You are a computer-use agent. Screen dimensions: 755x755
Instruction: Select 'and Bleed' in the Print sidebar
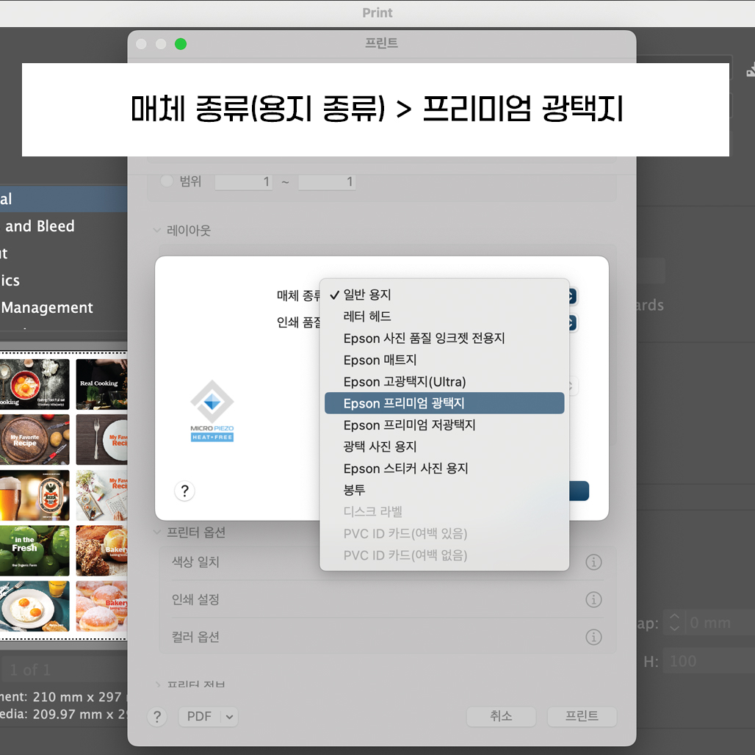coord(40,226)
